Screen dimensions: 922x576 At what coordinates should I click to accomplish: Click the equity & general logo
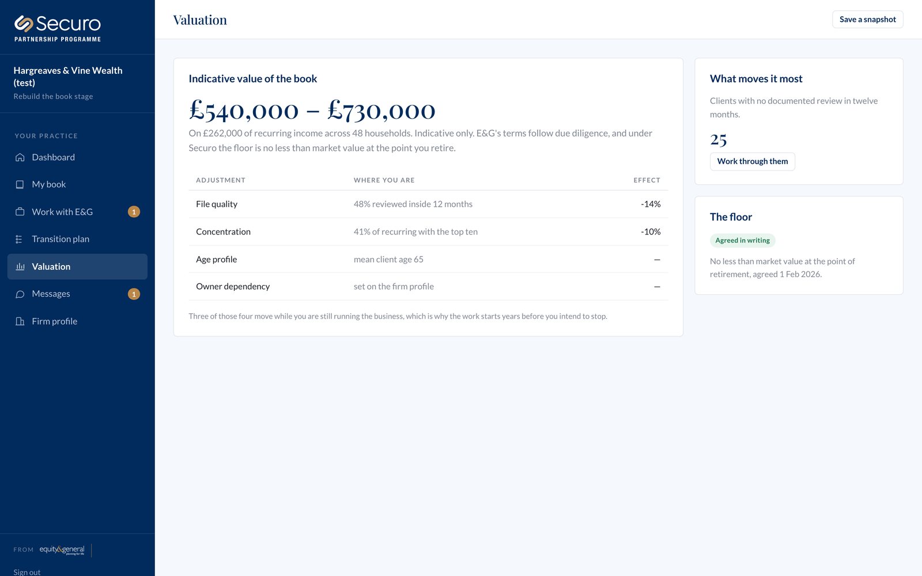62,550
